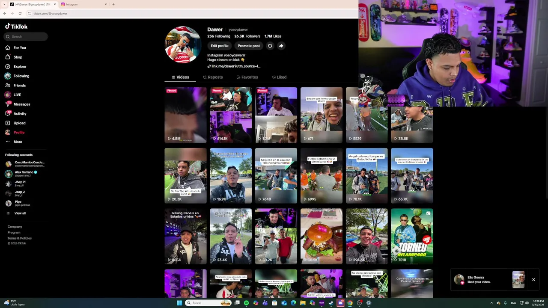Click the Dawer profile avatar
This screenshot has height=308, width=548.
(183, 45)
